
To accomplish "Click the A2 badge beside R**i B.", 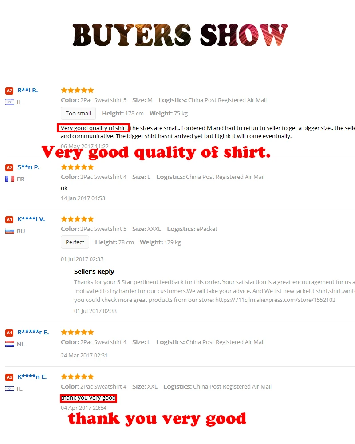I will click(x=9, y=91).
